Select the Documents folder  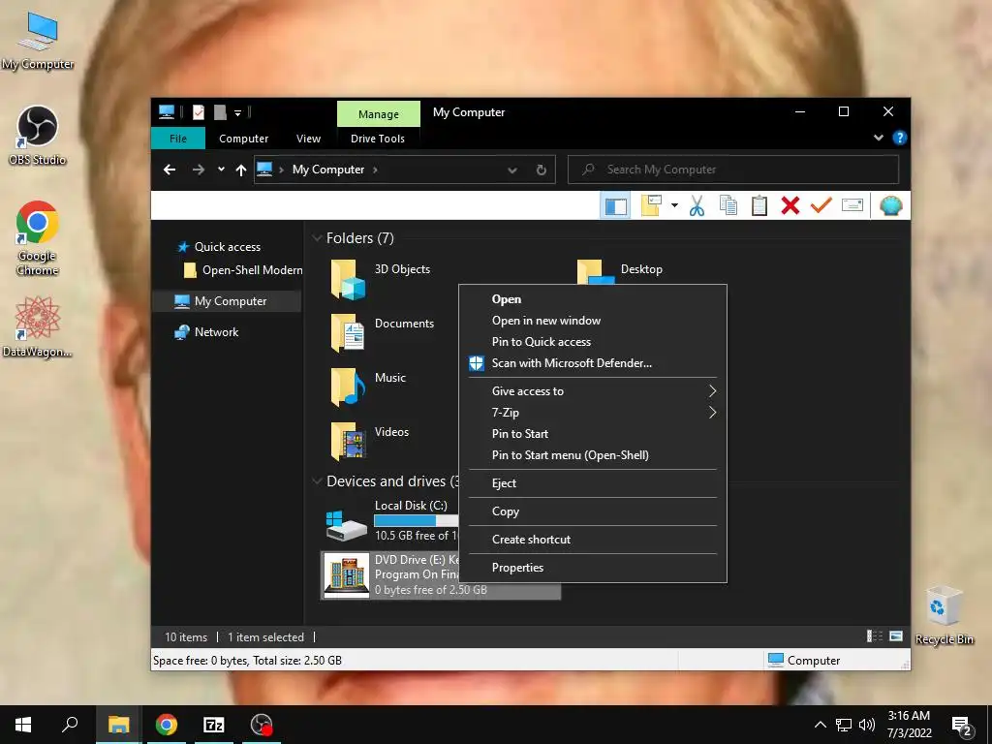coord(382,333)
